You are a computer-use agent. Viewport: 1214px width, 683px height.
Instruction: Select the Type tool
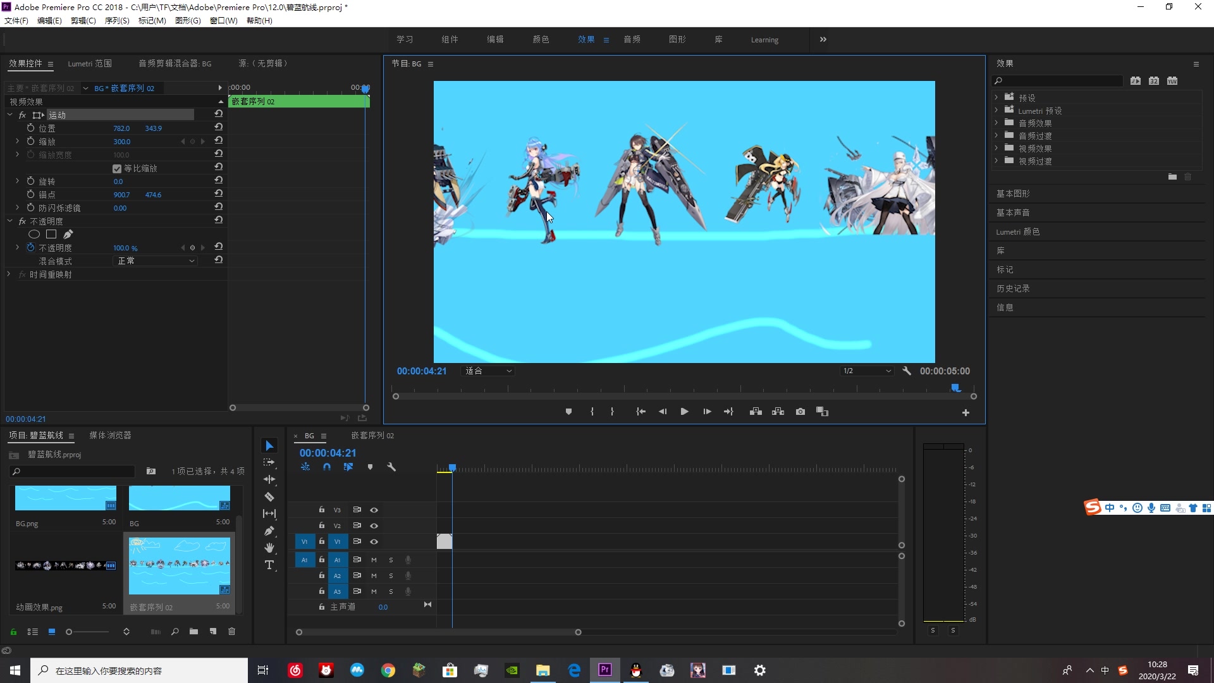click(269, 565)
